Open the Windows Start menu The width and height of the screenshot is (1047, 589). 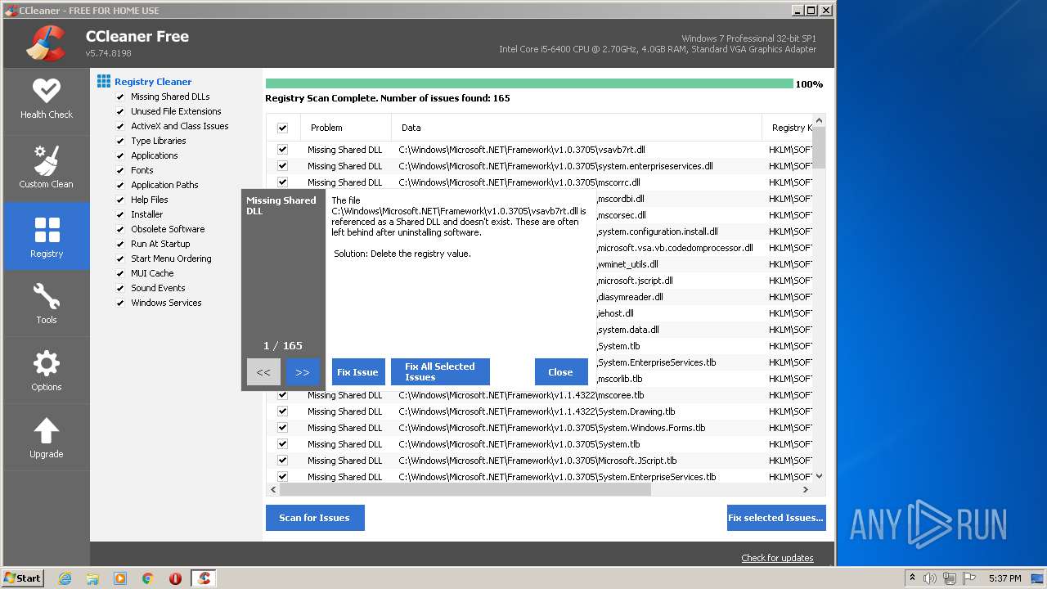coord(23,578)
